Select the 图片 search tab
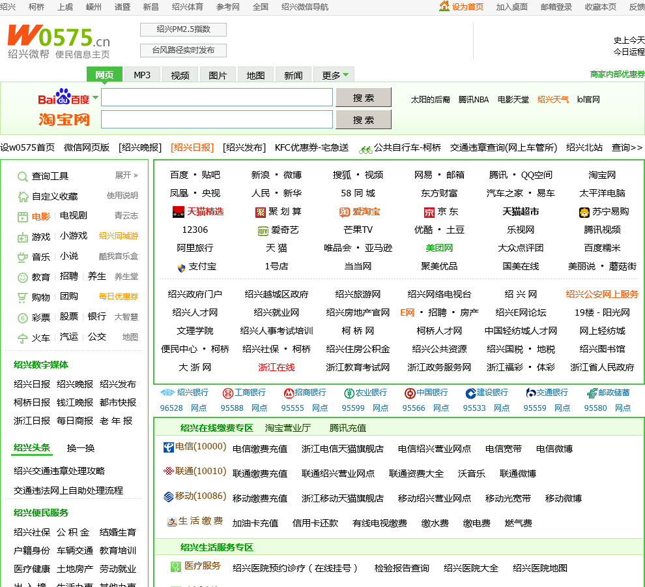Screen dimensions: 645x587 tap(218, 75)
